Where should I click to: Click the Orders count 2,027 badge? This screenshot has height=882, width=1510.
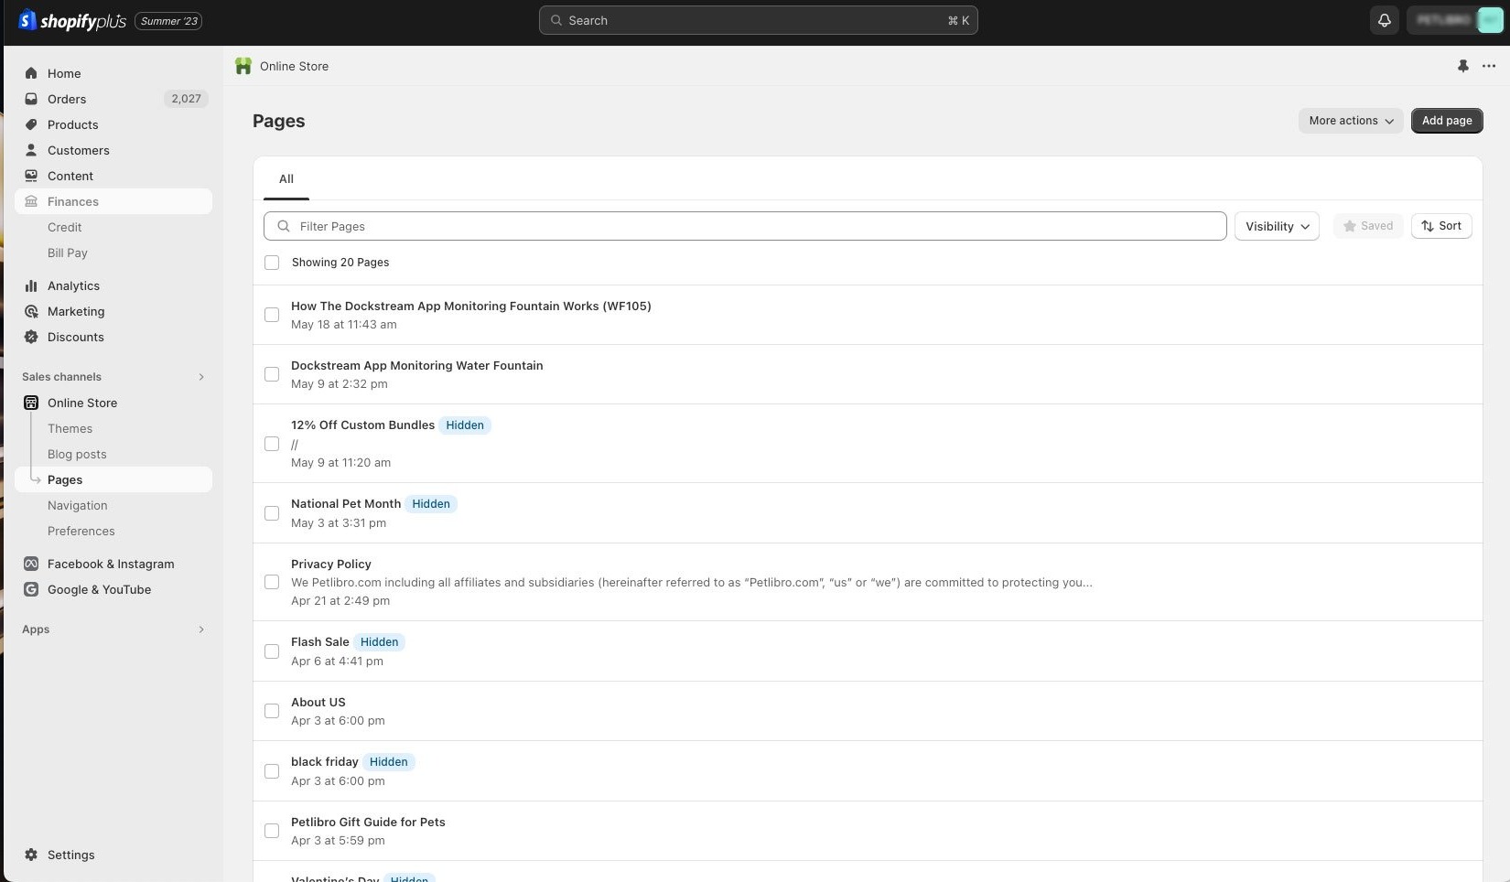(186, 99)
